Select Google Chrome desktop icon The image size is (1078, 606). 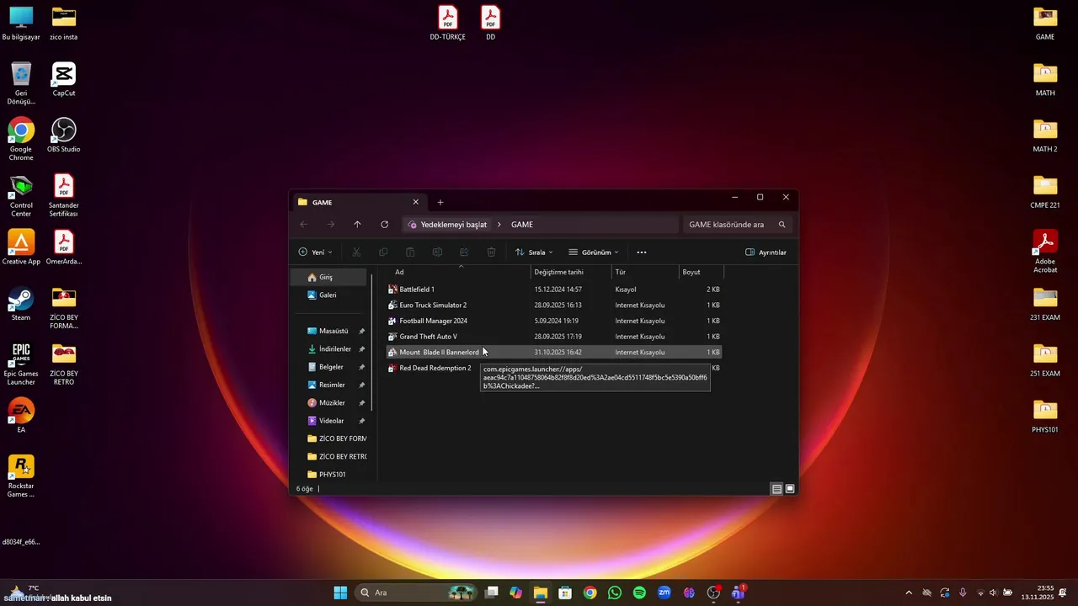tap(21, 139)
